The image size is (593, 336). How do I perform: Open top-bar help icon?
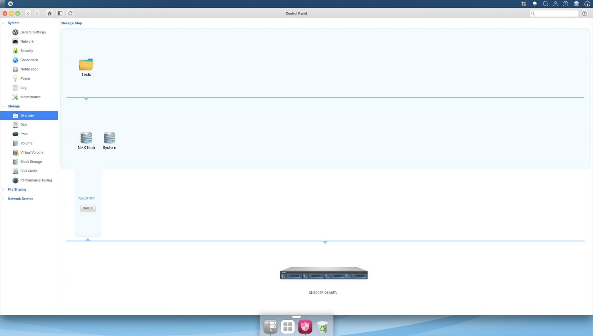click(565, 4)
